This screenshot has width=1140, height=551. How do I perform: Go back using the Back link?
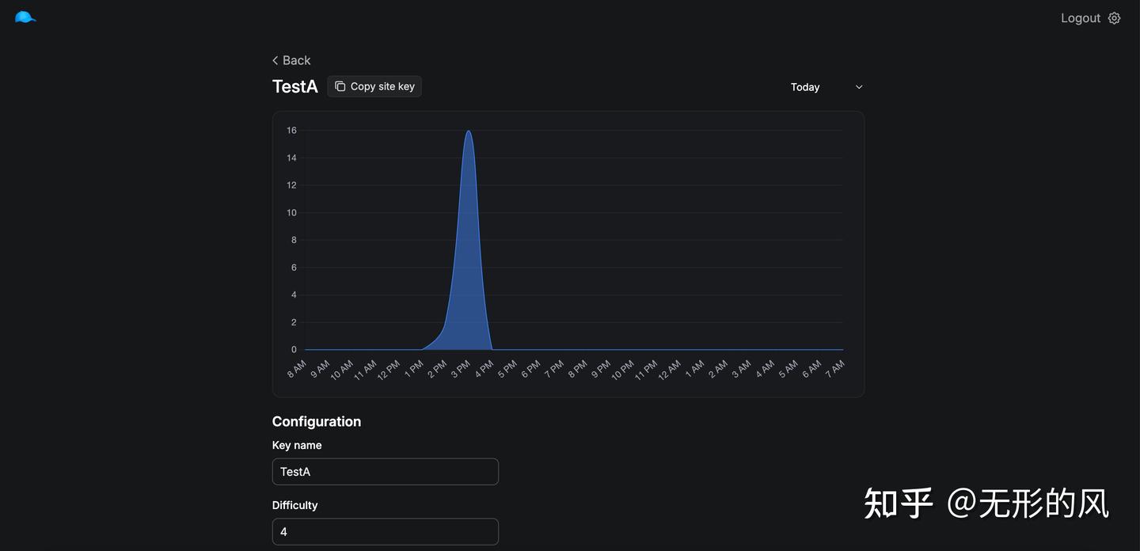pyautogui.click(x=291, y=60)
